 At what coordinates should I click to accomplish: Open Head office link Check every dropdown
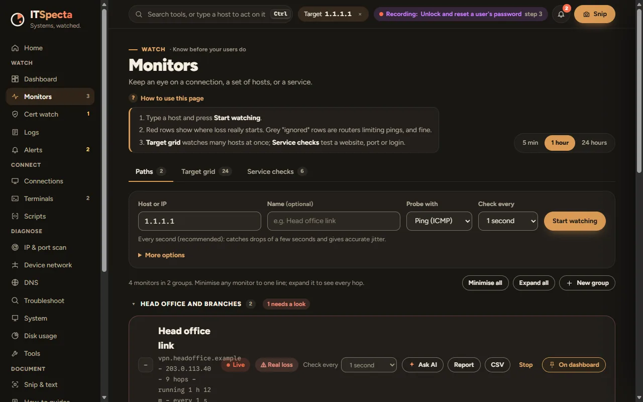(369, 365)
